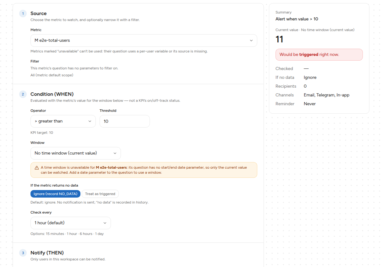
Task: Click 'Alert when value > 10' summary text
Action: (297, 19)
